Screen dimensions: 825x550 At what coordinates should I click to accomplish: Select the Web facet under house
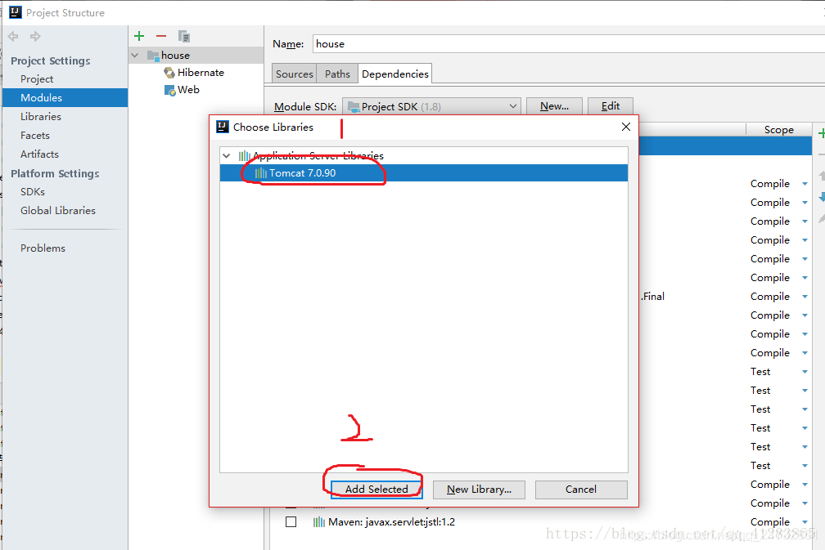182,90
